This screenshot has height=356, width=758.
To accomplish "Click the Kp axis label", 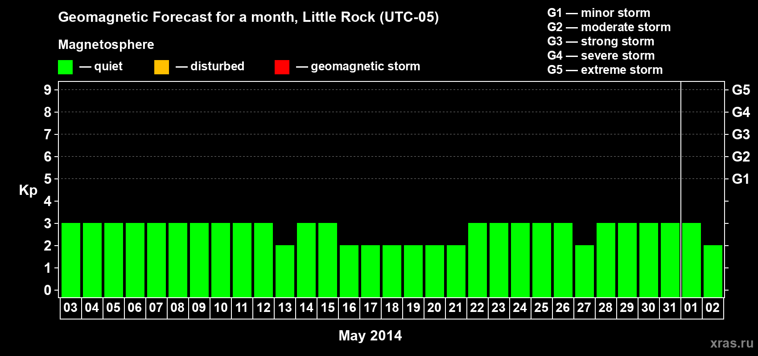I will click(28, 190).
